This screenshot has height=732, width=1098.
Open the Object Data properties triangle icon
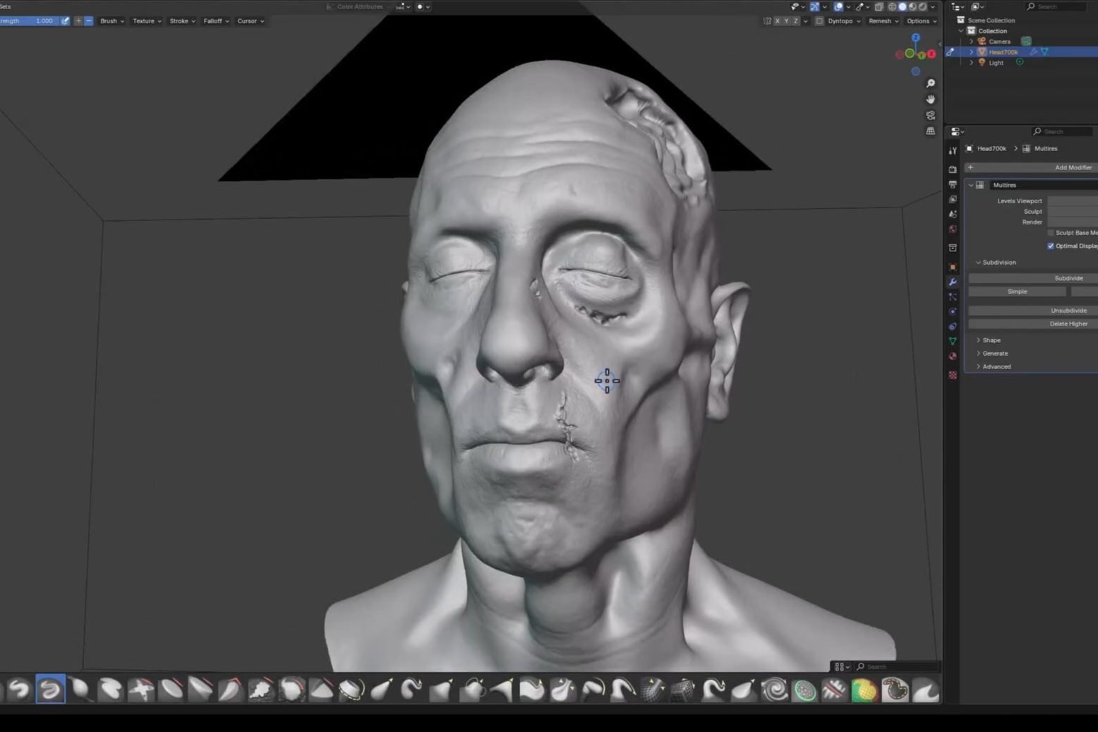coord(953,341)
